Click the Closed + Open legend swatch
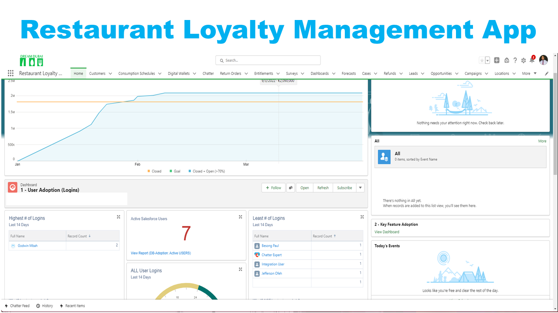The image size is (558, 313). point(190,171)
